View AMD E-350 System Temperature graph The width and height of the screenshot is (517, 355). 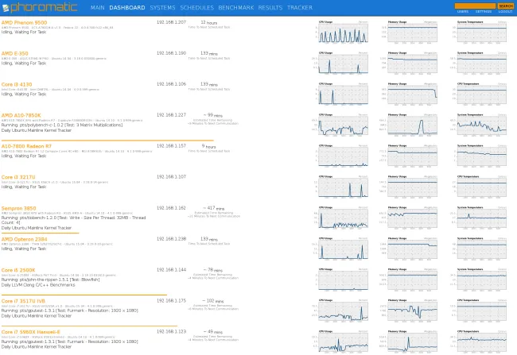[481, 64]
